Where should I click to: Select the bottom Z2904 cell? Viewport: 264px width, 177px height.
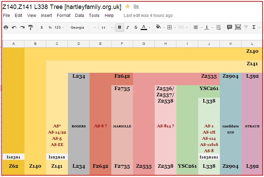pos(231,166)
